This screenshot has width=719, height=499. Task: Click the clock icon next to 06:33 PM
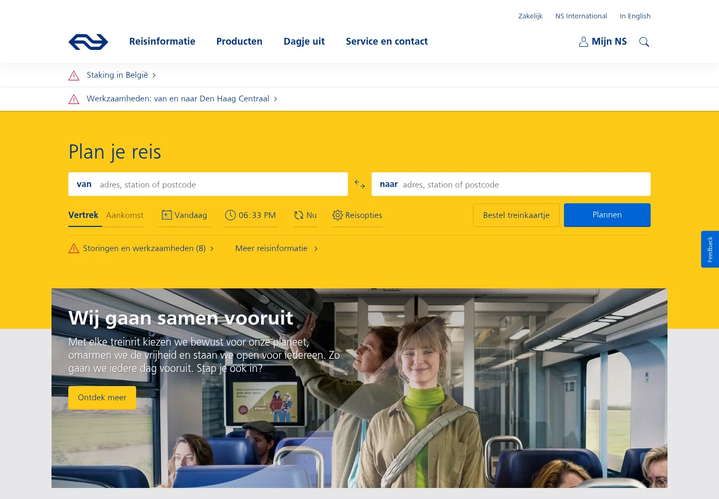point(230,215)
